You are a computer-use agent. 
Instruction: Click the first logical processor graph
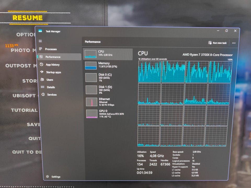[x=150, y=72]
